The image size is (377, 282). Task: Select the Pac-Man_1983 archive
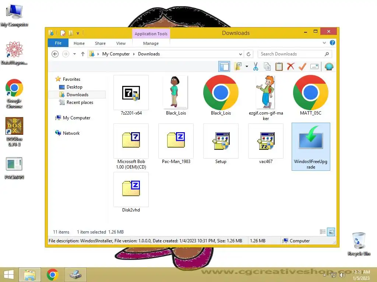[176, 144]
